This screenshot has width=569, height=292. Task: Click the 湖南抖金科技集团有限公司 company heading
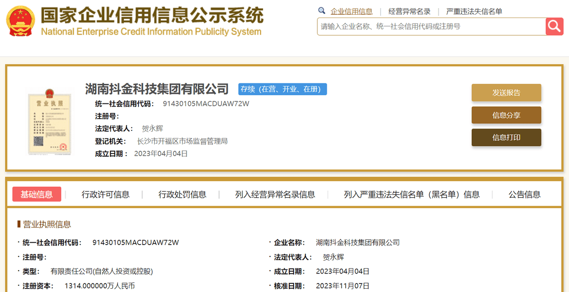click(x=157, y=89)
